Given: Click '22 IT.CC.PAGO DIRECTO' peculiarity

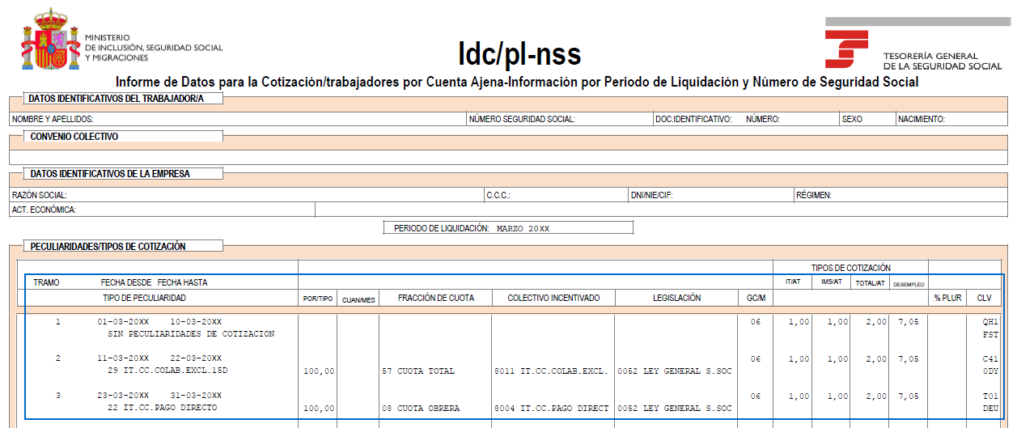Looking at the screenshot, I should click(162, 408).
